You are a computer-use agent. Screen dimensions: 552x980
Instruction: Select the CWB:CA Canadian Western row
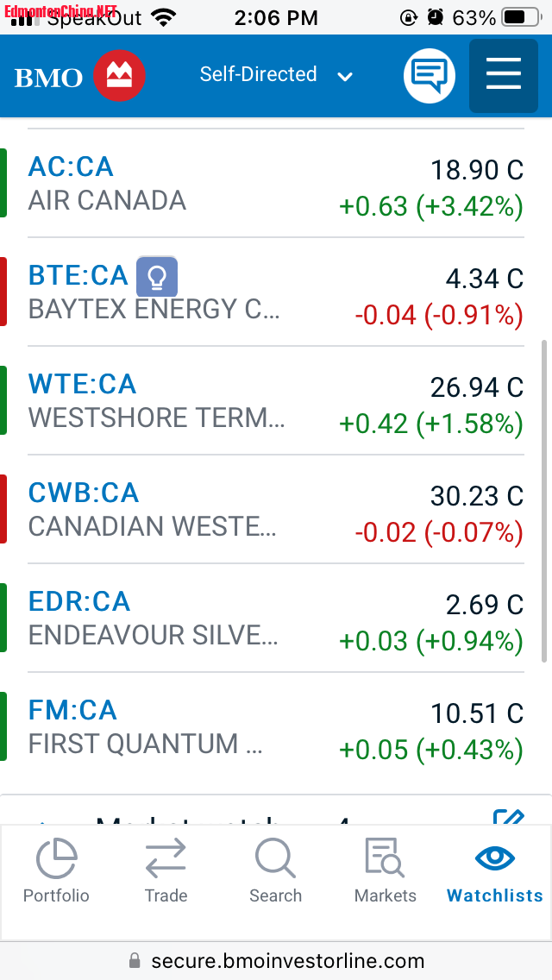(x=274, y=509)
